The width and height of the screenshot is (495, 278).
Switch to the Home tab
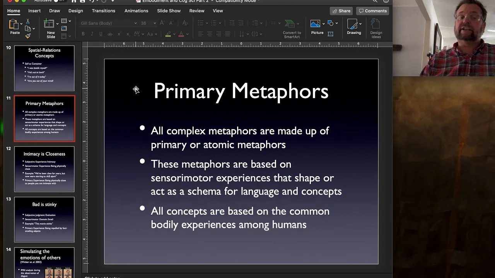14,11
